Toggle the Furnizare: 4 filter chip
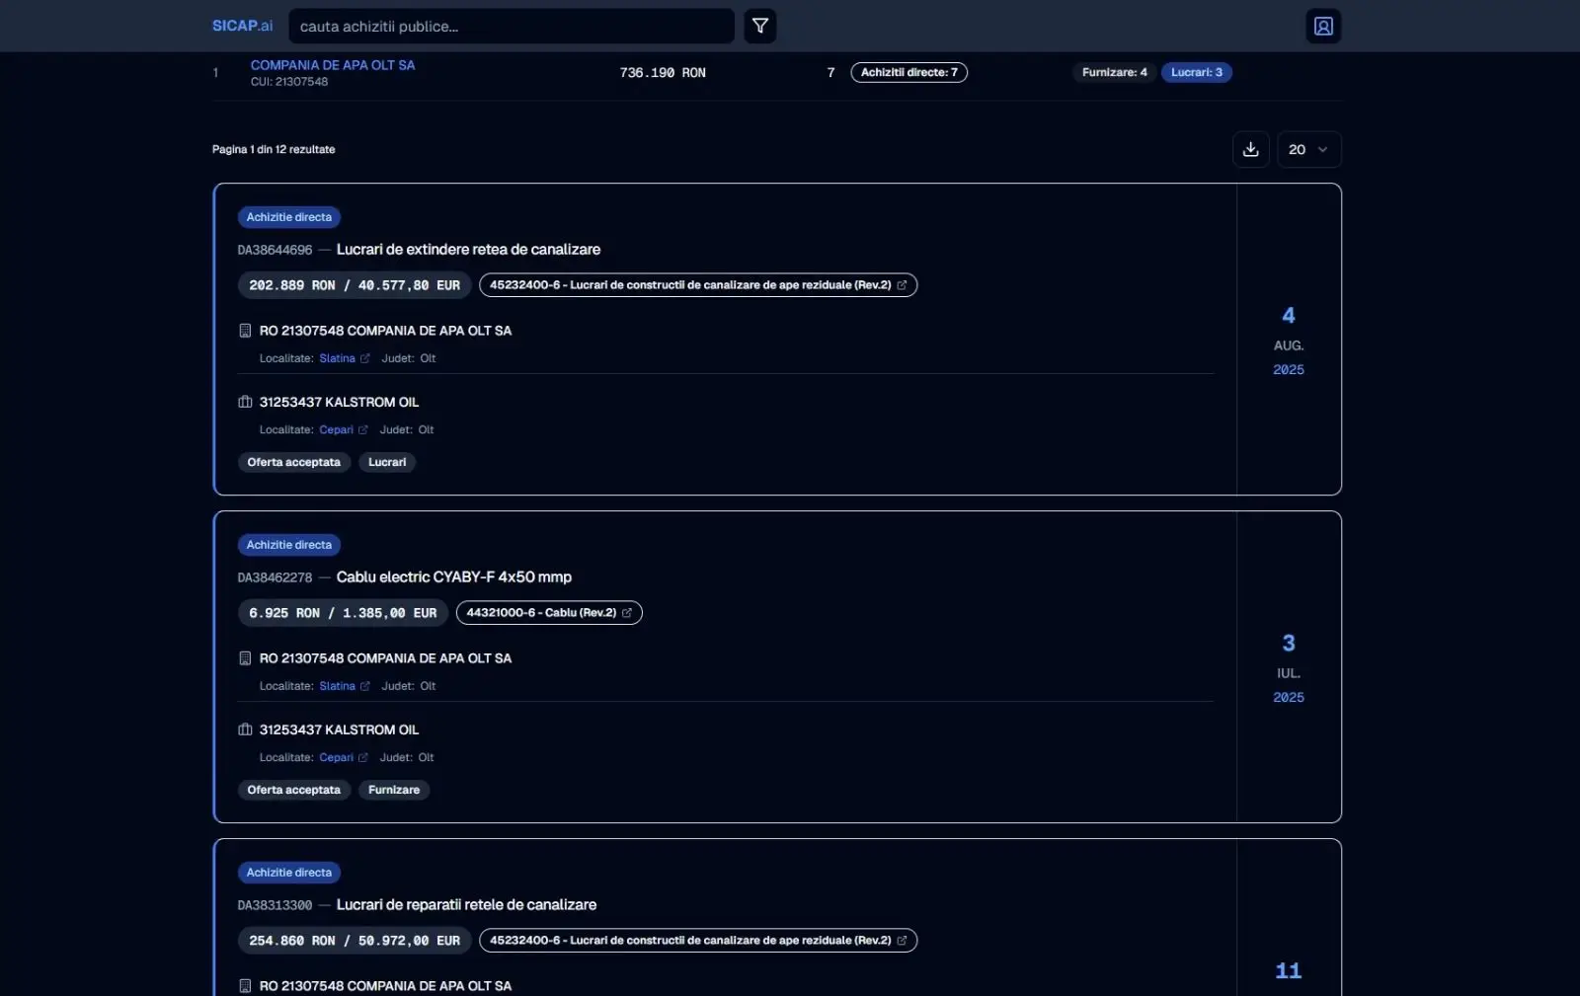Viewport: 1580px width, 996px height. pos(1114,72)
